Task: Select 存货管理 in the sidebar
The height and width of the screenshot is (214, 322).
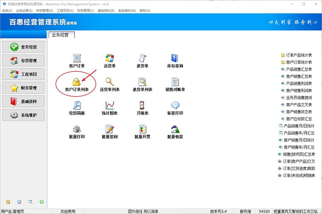Action: tap(23, 60)
